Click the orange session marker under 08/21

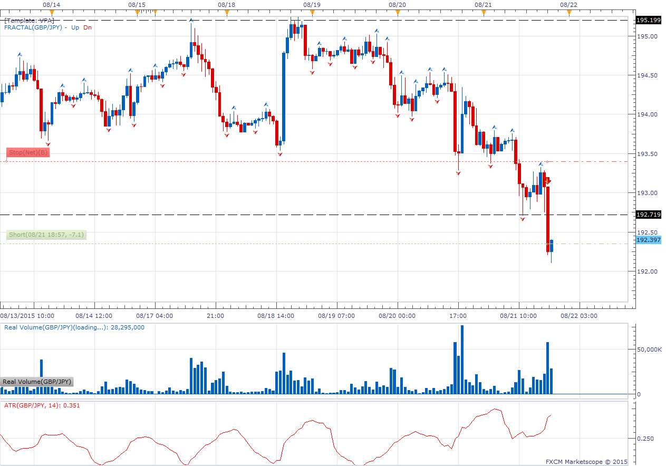[x=484, y=12]
